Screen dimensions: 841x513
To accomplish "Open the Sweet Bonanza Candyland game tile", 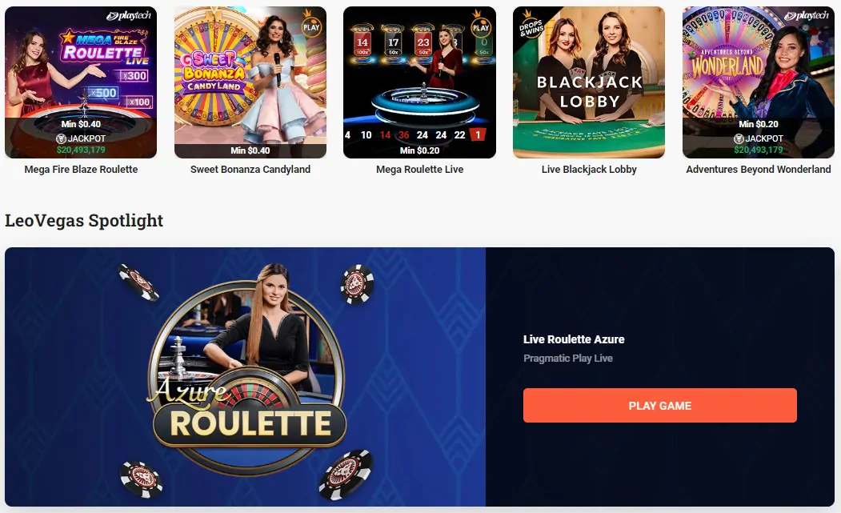I will click(x=250, y=82).
